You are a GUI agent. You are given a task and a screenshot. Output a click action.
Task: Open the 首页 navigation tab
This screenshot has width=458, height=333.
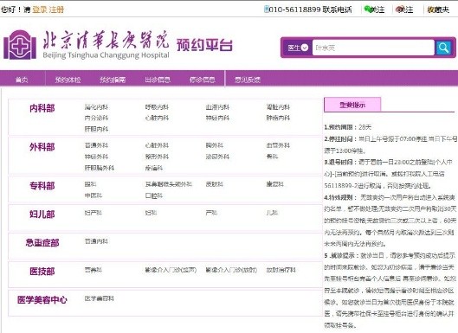(22, 80)
